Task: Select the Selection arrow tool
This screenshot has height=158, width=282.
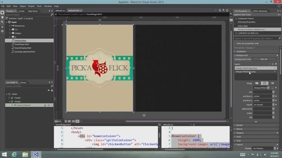Action: coord(2,13)
